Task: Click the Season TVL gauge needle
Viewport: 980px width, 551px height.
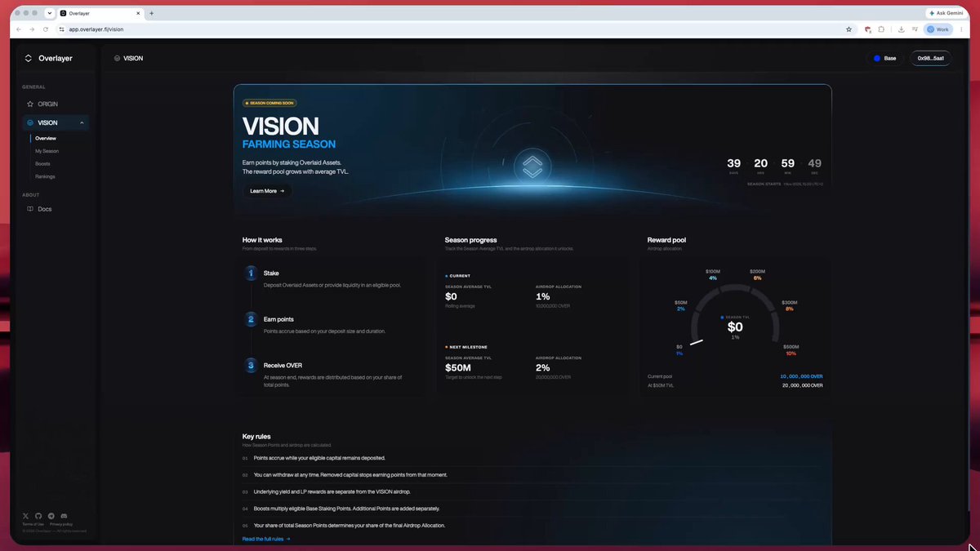Action: pos(697,342)
